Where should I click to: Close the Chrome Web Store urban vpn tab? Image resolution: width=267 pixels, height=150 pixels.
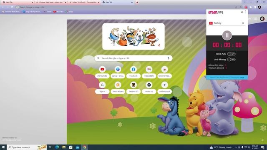(65, 2)
